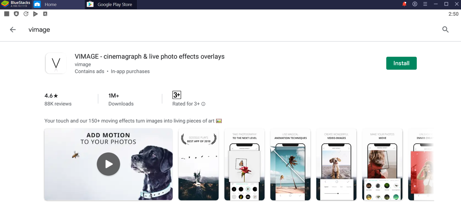Click the Rated for 3+ text
Image resolution: width=461 pixels, height=207 pixels.
[186, 104]
